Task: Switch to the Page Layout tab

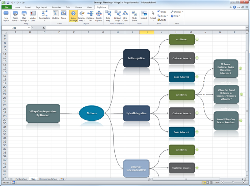Action: coord(42,7)
